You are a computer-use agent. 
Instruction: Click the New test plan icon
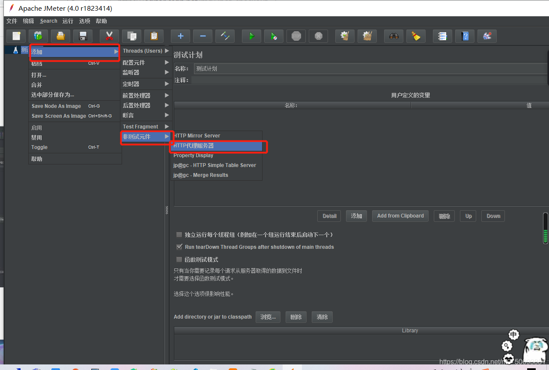click(16, 36)
